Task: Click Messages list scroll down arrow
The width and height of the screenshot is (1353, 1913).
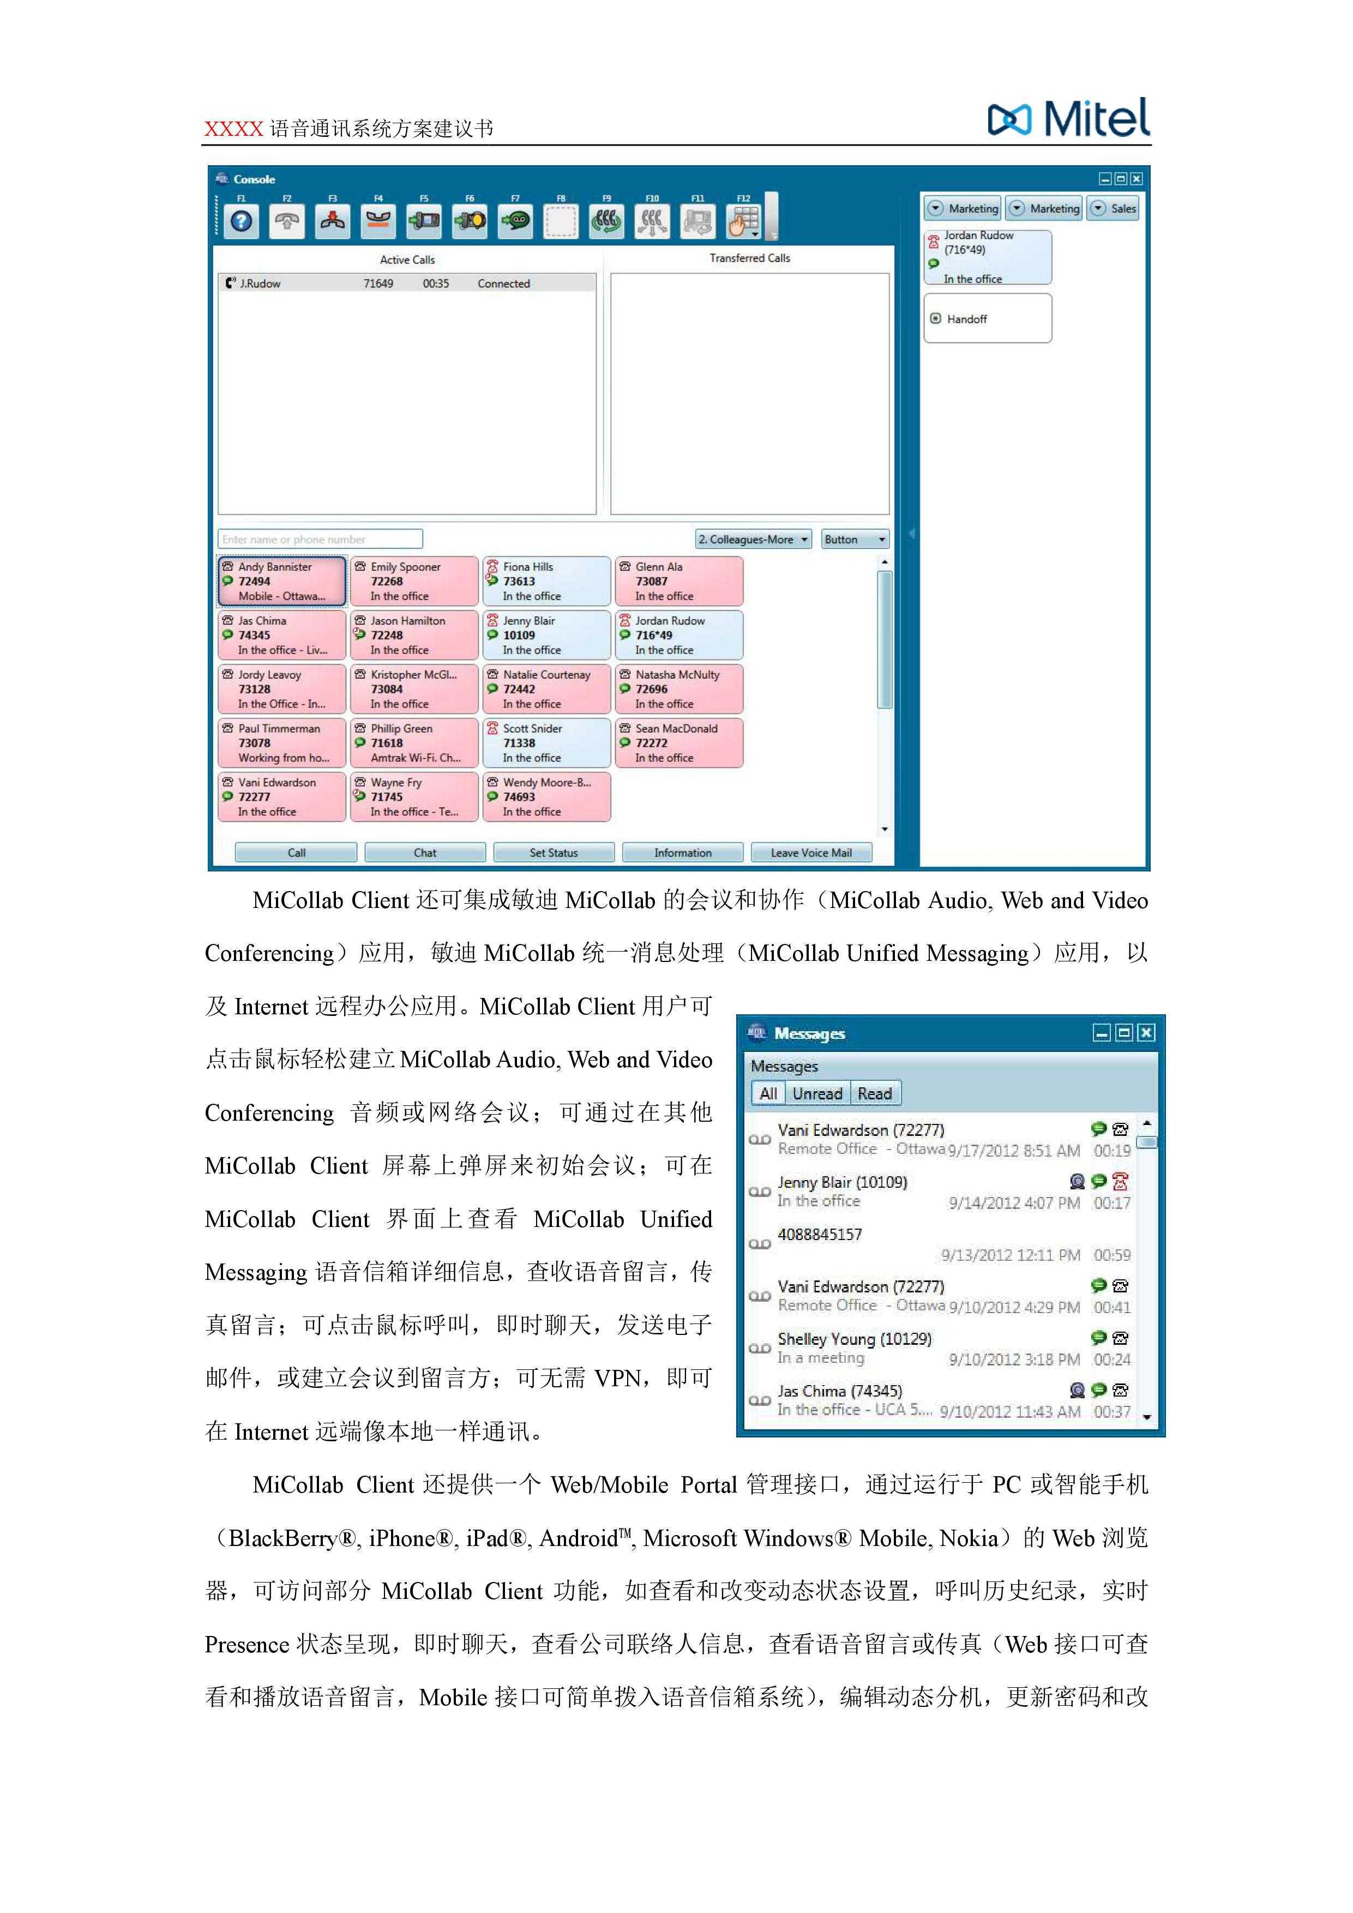Action: click(1146, 1416)
